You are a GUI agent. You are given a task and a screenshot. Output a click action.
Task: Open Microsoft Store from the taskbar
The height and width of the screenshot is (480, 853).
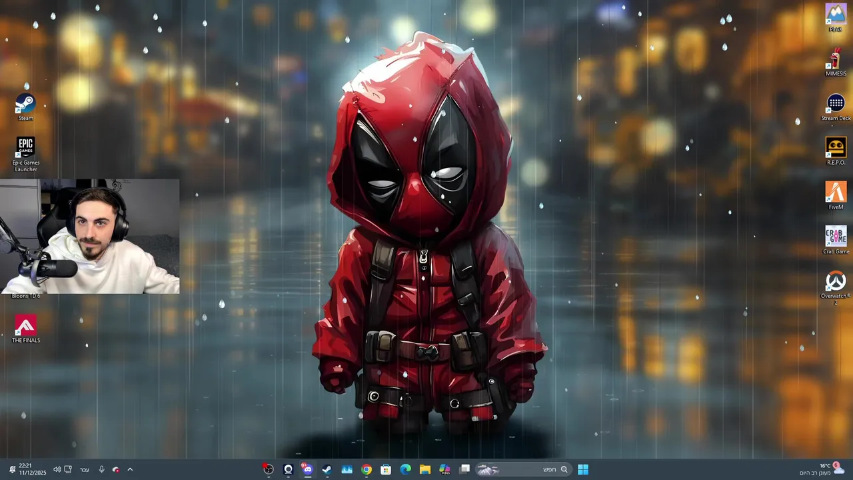pyautogui.click(x=386, y=469)
